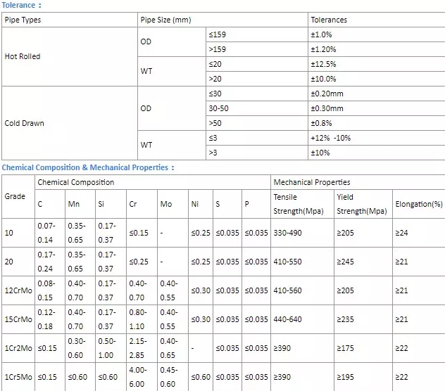Click the "+12% -10%" tolerance cell
This screenshot has height=391, width=445.
(330, 138)
